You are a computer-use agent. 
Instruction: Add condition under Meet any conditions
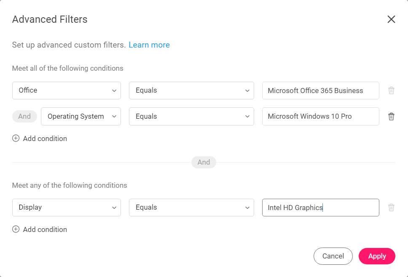40,229
